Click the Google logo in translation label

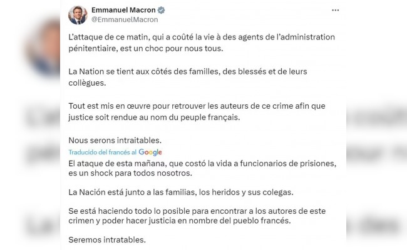click(x=150, y=152)
